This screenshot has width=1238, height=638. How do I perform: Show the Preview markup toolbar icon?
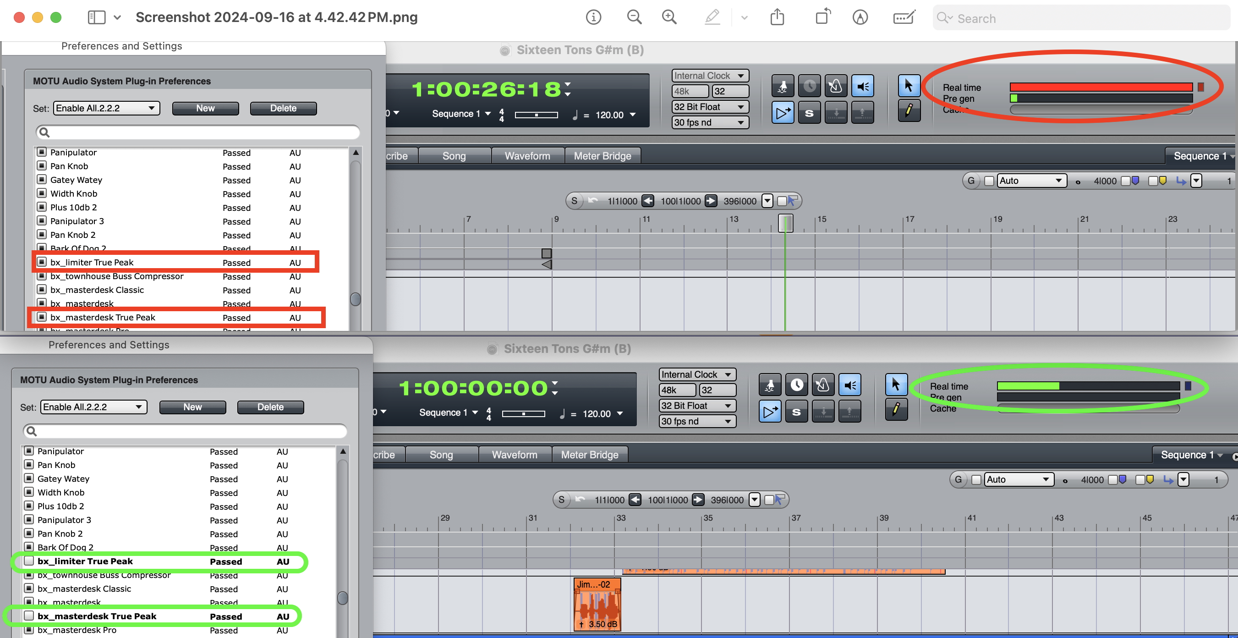point(860,17)
